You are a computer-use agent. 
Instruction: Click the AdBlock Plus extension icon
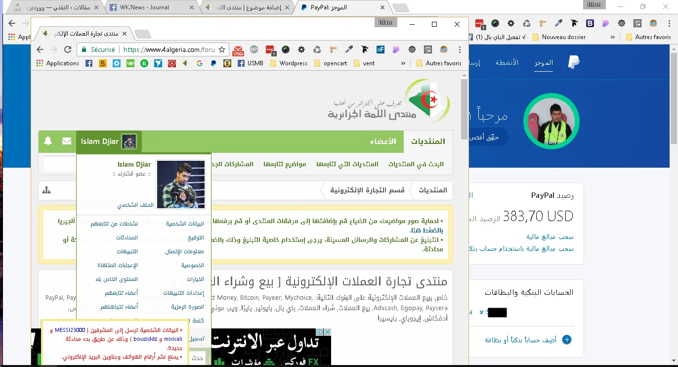[x=254, y=49]
